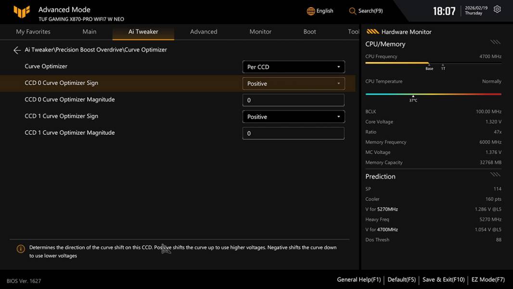Switch to EZ Mode(F7)
Image resolution: width=513 pixels, height=289 pixels.
pos(488,279)
